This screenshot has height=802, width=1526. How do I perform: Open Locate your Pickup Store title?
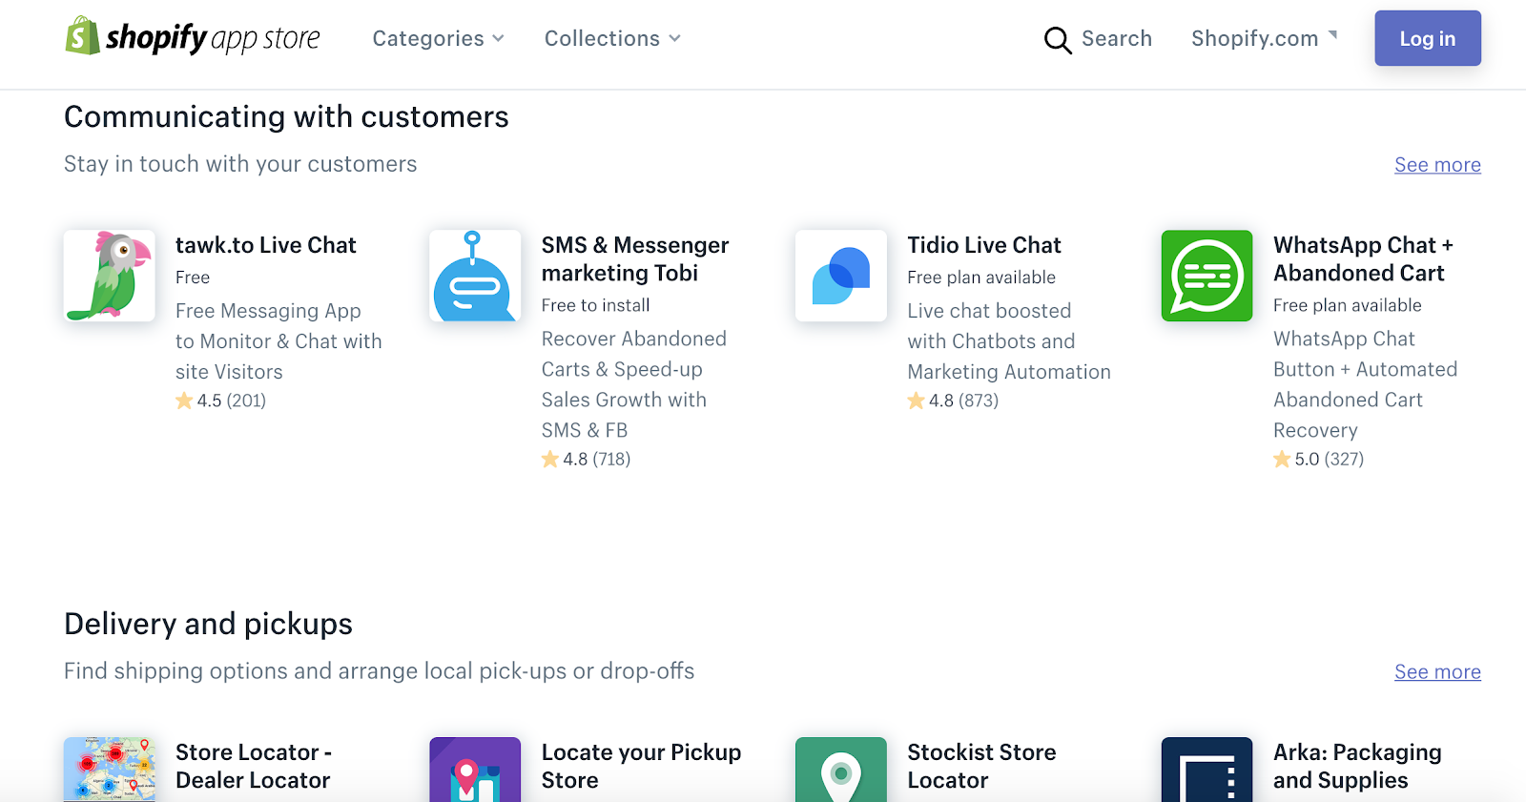641,767
